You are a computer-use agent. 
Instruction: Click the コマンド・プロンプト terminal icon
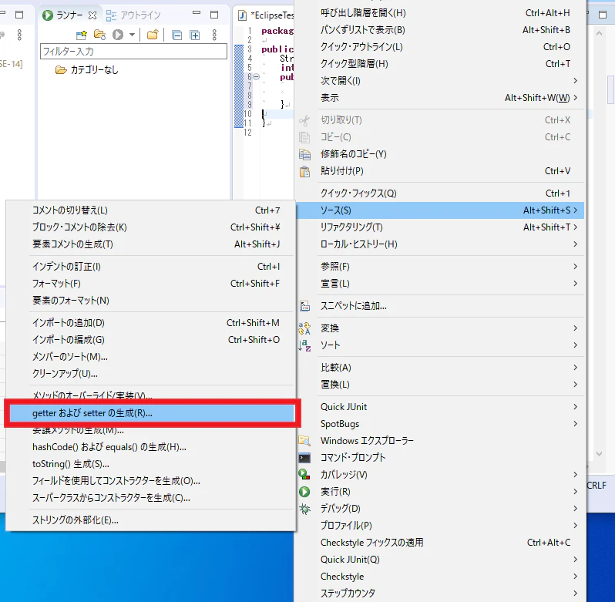(304, 458)
